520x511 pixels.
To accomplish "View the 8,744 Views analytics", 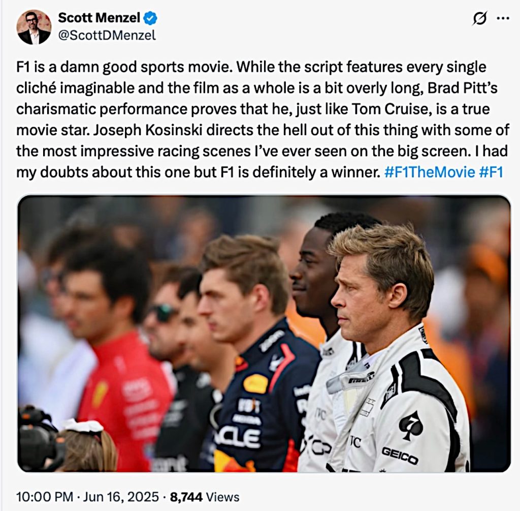I will pos(204,497).
